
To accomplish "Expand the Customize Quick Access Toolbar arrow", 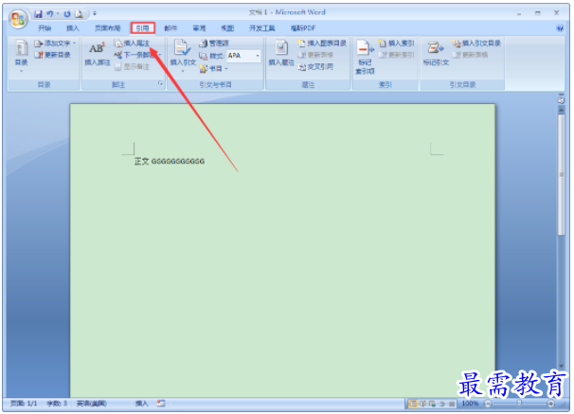I will [x=95, y=14].
